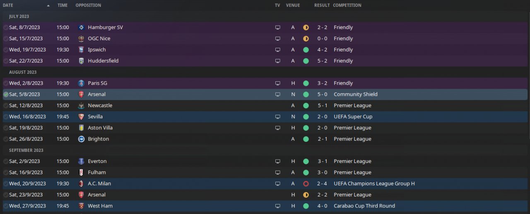Toggle the green checkmark on the Community Shield fixture
530x214 pixels.
coord(6,95)
